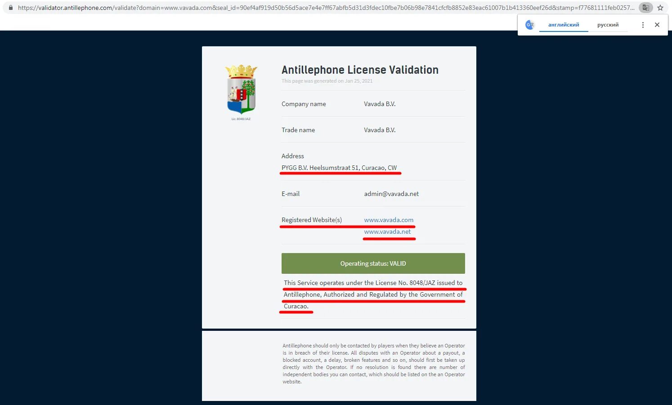Open the www.vavada.com link
Image resolution: width=672 pixels, height=405 pixels.
389,220
